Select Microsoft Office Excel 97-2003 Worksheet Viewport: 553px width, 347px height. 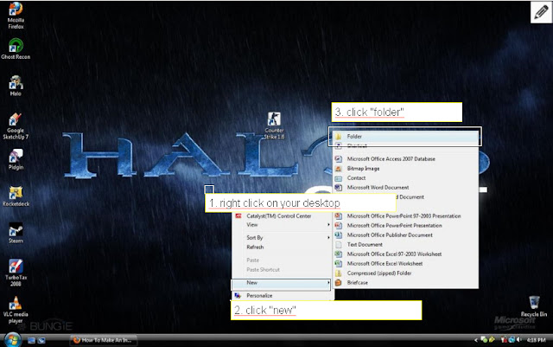click(x=405, y=254)
